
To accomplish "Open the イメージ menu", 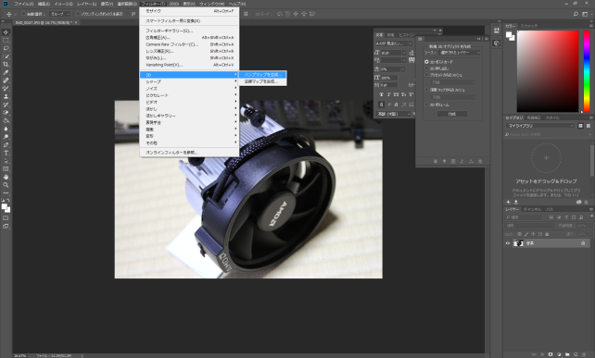I will point(63,4).
